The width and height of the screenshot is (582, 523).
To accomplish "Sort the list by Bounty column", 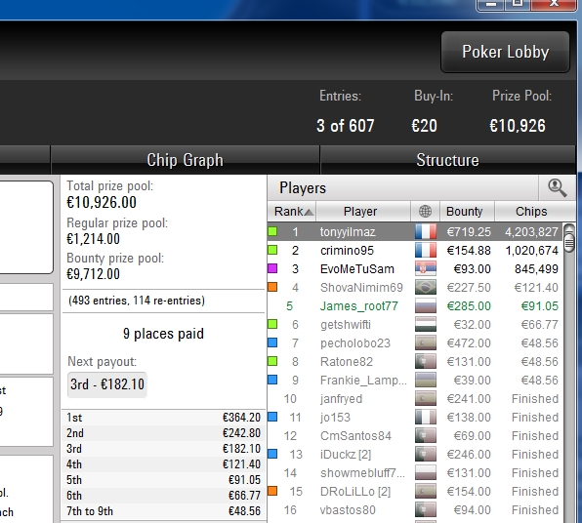I will (x=467, y=212).
